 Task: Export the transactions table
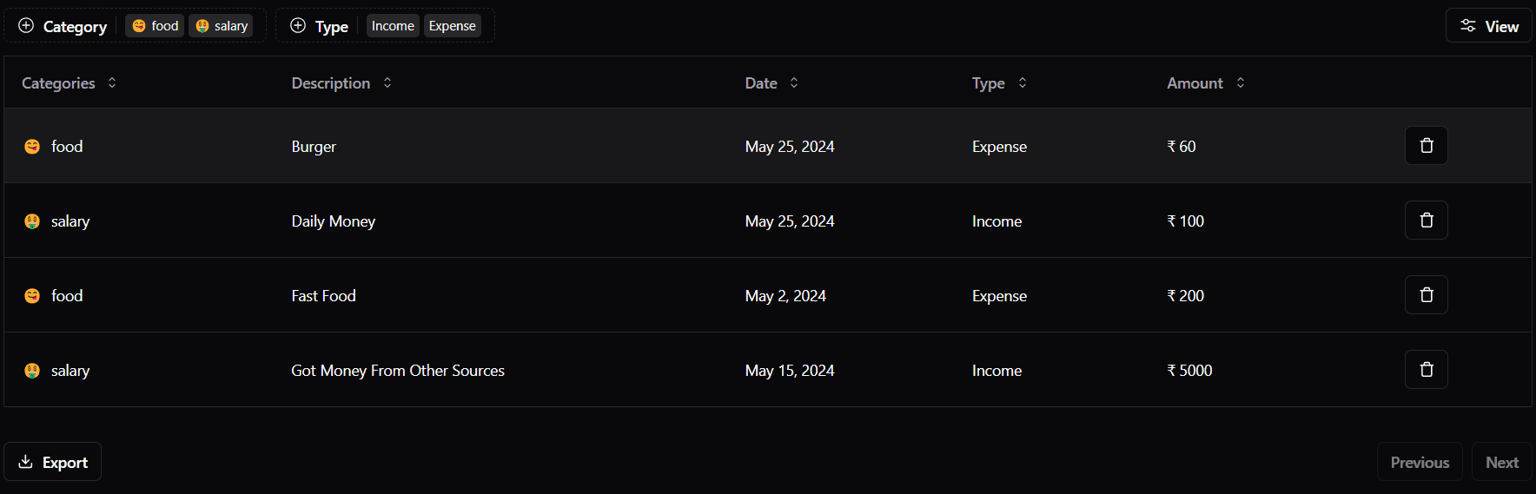point(53,462)
